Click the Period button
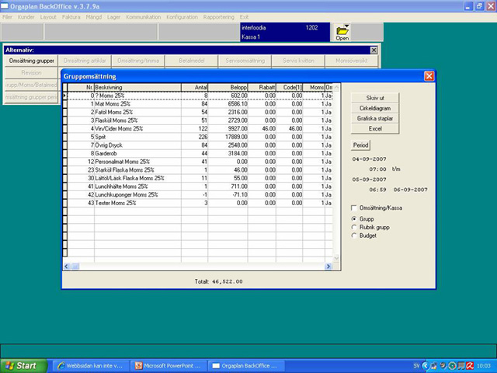Screen dimensions: 497x373 (x=360, y=145)
